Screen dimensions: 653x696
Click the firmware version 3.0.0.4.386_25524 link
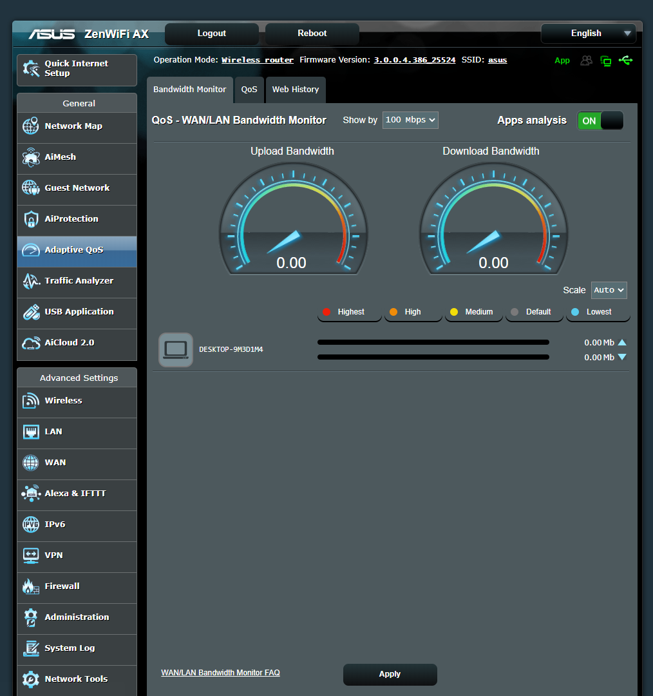(415, 60)
